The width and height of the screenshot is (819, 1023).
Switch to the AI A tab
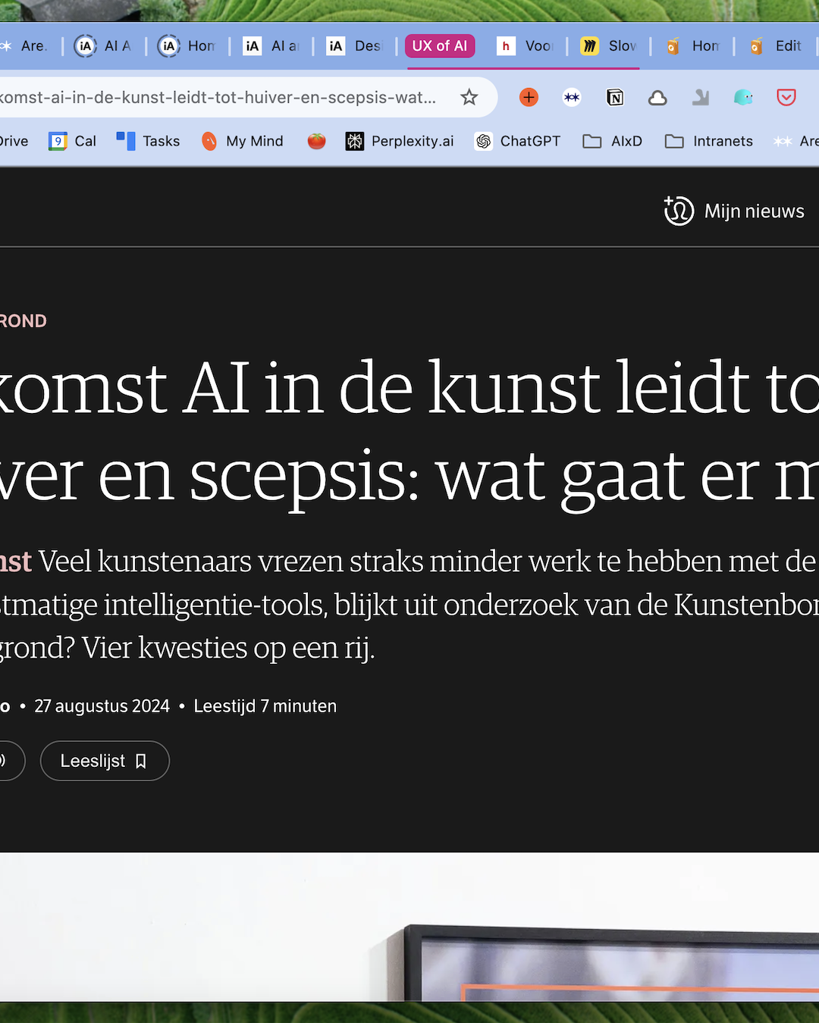[104, 46]
